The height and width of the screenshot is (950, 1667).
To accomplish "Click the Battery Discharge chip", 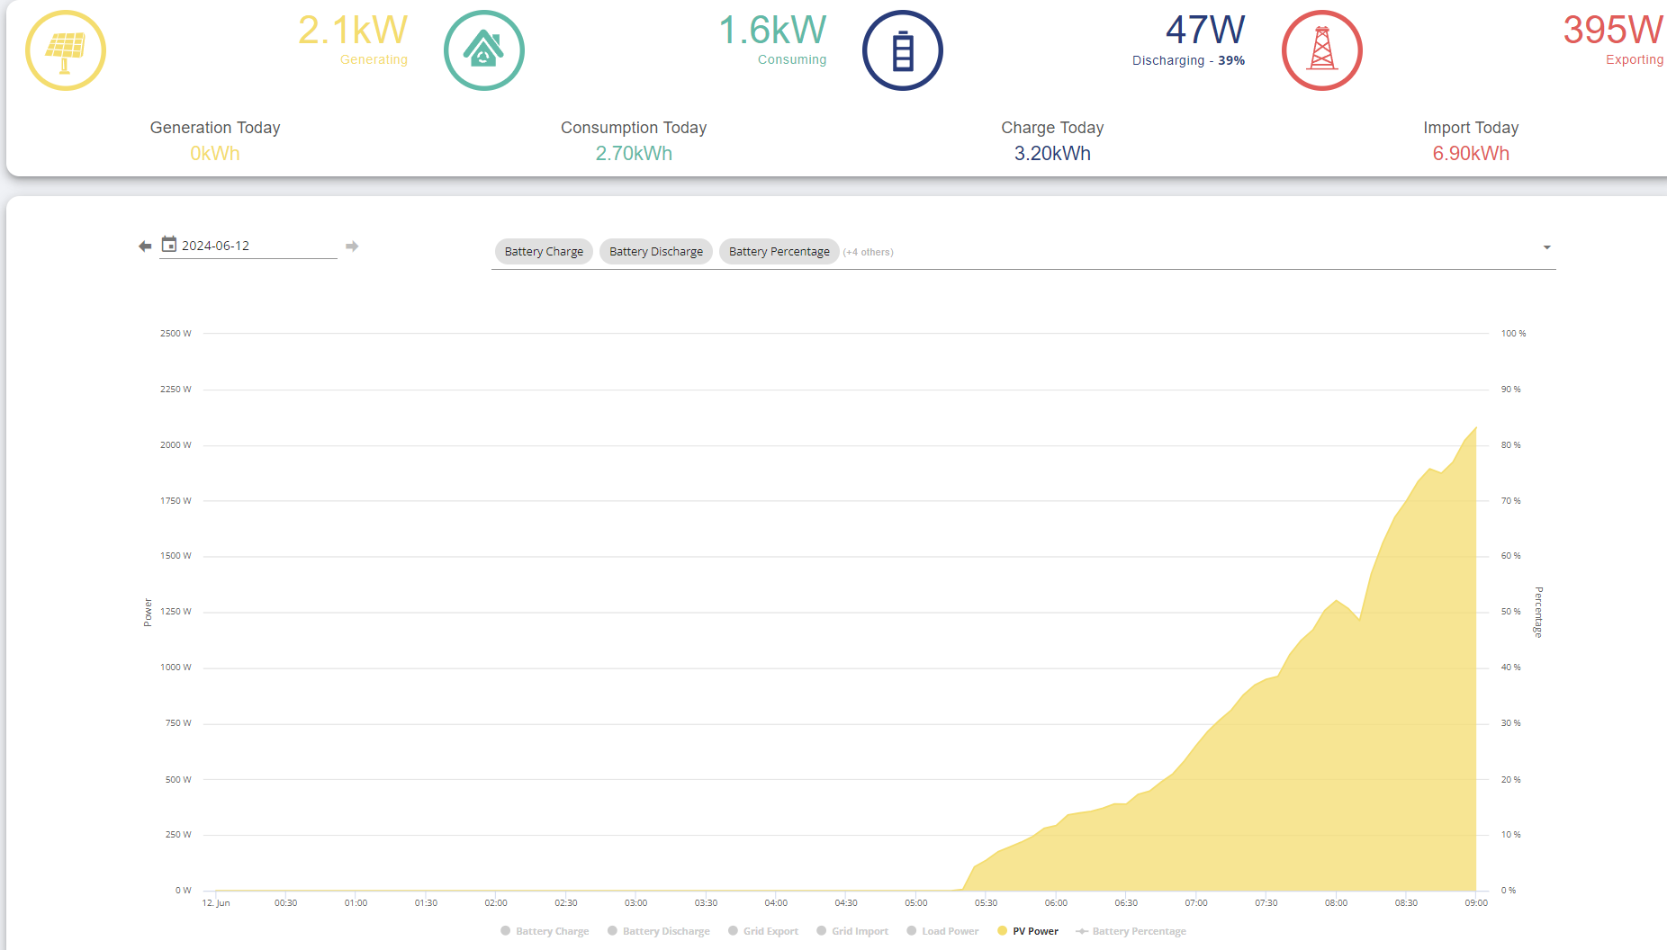I will (x=656, y=252).
